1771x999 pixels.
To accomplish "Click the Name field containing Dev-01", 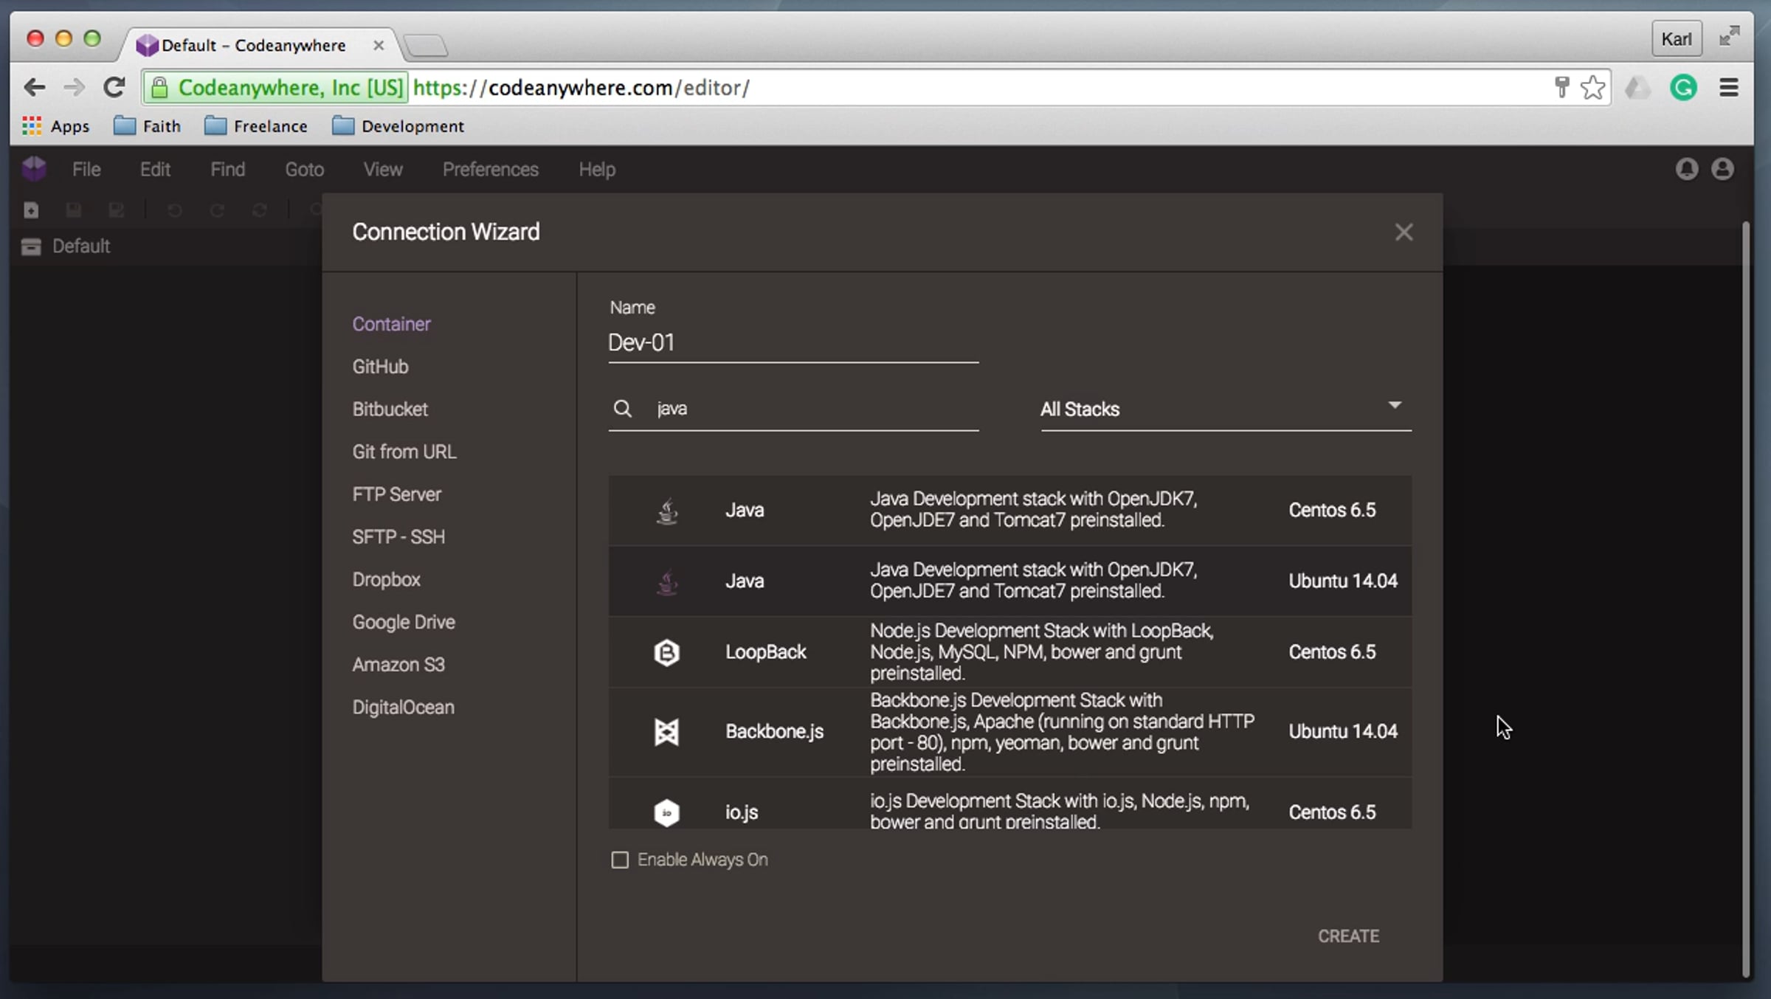I will [793, 343].
